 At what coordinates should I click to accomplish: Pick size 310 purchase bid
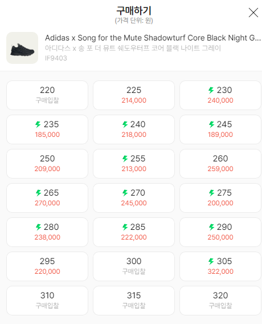click(x=47, y=301)
